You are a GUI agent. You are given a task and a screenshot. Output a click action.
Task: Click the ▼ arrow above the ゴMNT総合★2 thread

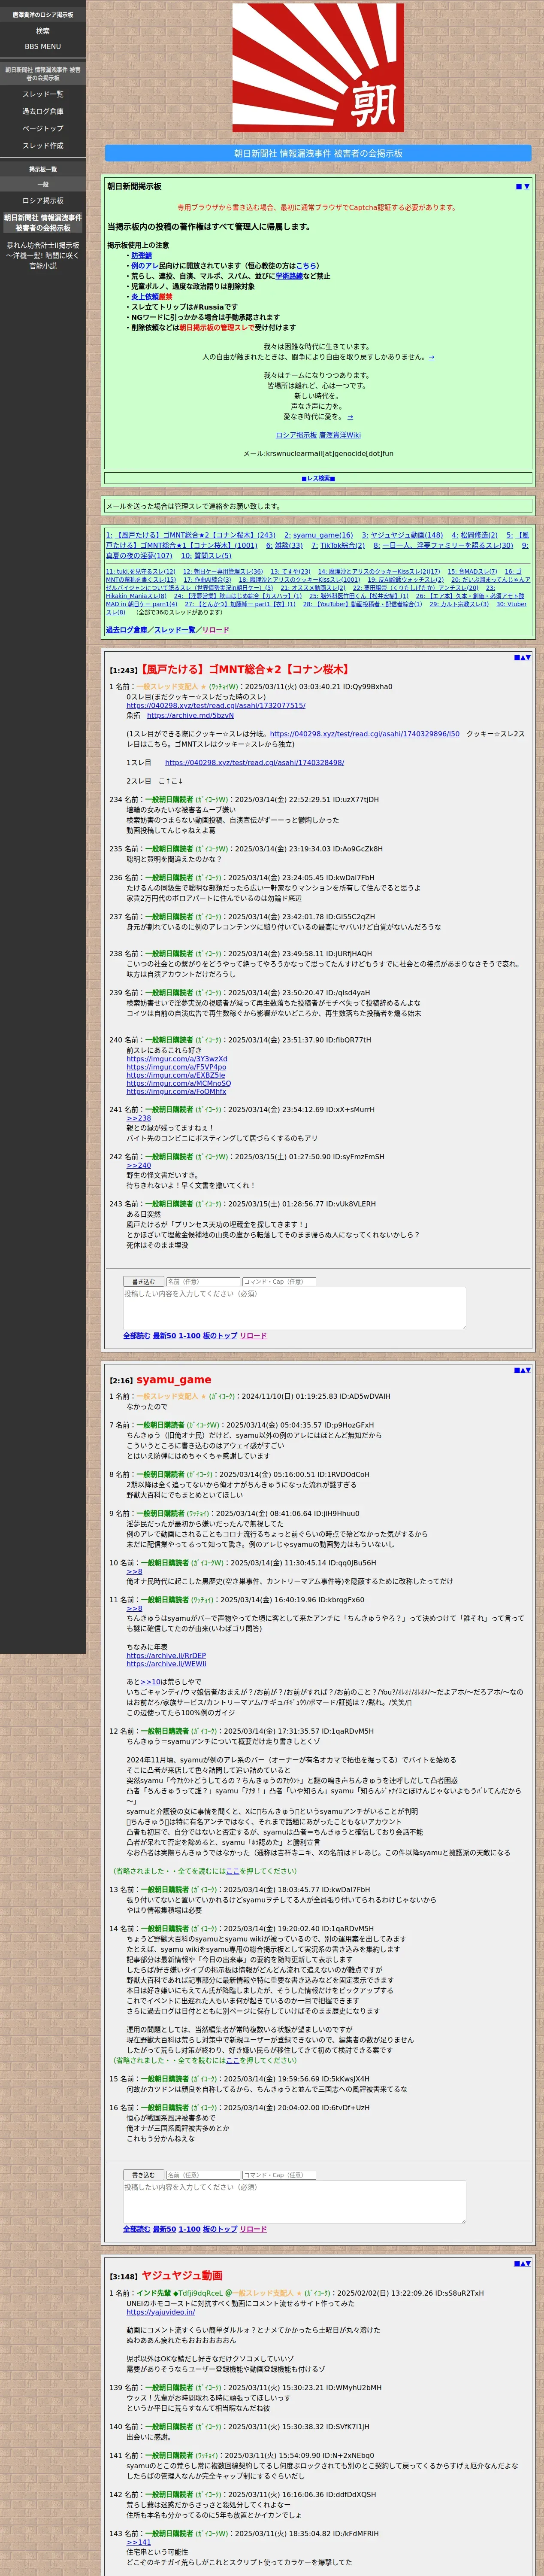tap(528, 657)
